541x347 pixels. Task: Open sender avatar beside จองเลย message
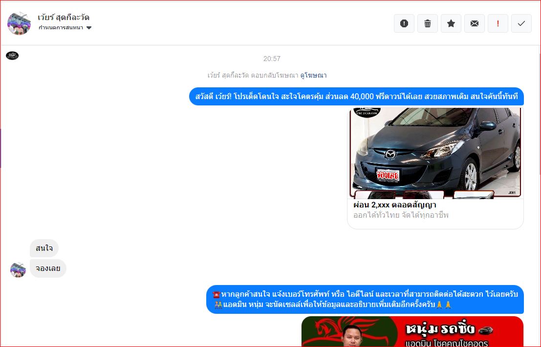coord(18,270)
